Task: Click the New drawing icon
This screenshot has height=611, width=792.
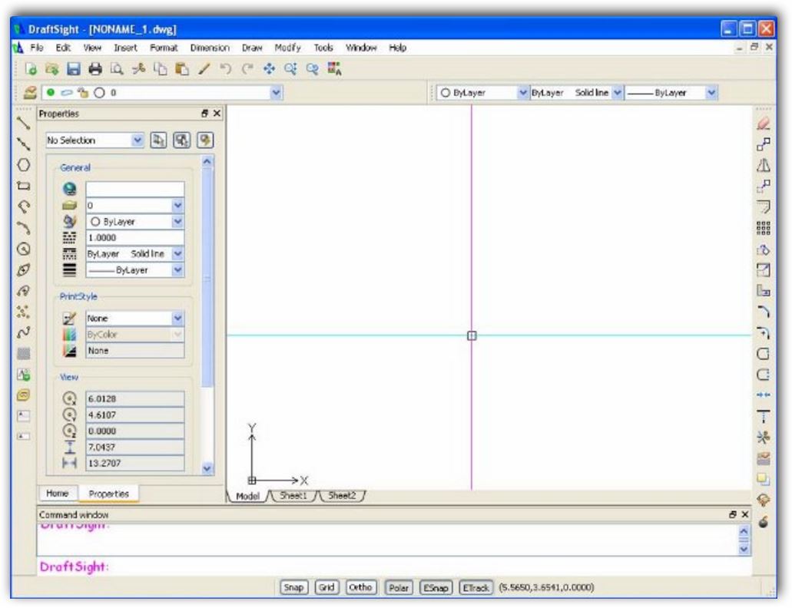Action: (x=31, y=69)
